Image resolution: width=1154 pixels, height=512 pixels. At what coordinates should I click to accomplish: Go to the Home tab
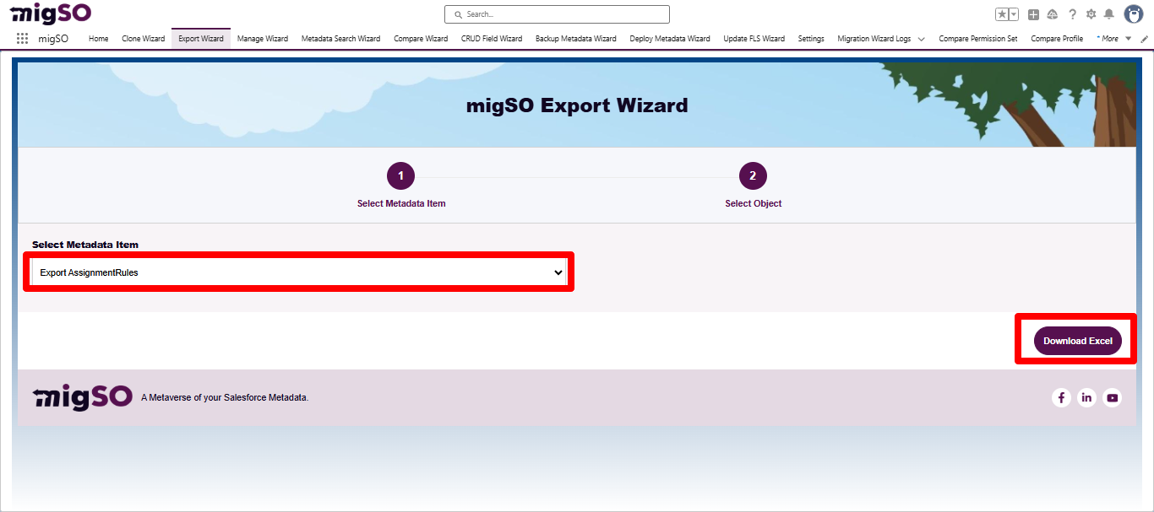click(99, 39)
